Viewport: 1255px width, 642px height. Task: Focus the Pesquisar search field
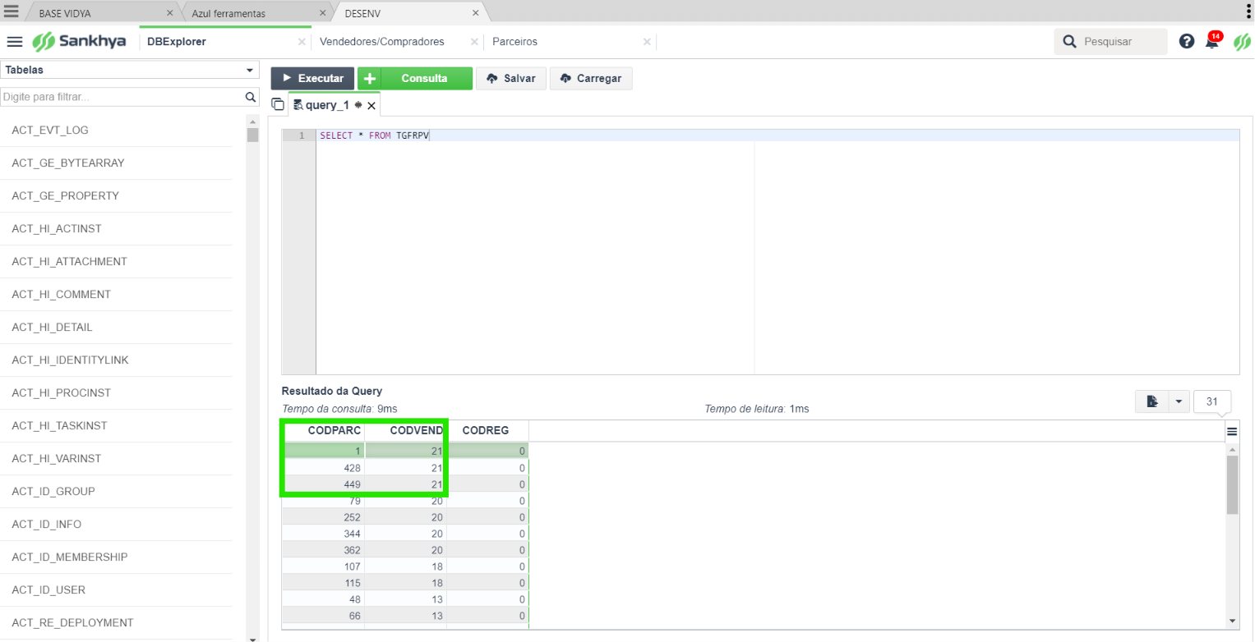pyautogui.click(x=1111, y=41)
